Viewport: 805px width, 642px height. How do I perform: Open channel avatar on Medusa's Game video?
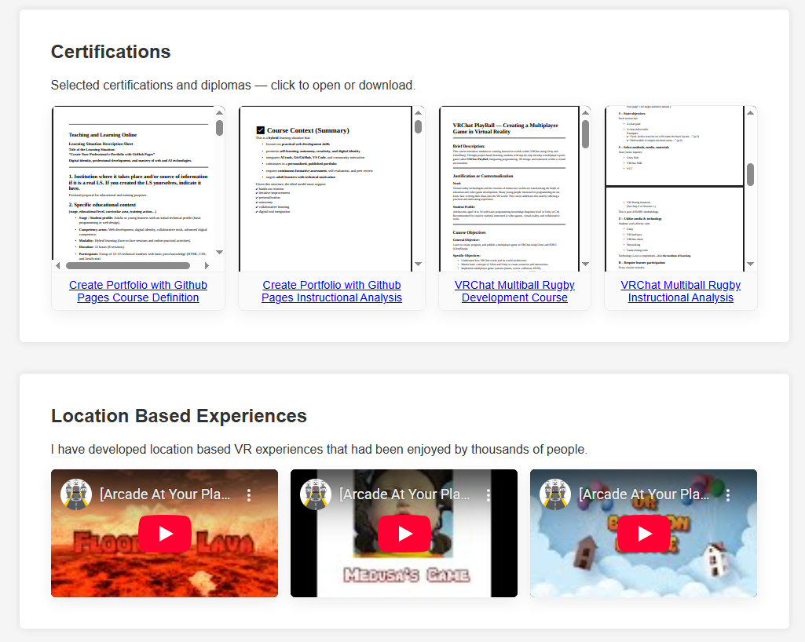pos(316,494)
